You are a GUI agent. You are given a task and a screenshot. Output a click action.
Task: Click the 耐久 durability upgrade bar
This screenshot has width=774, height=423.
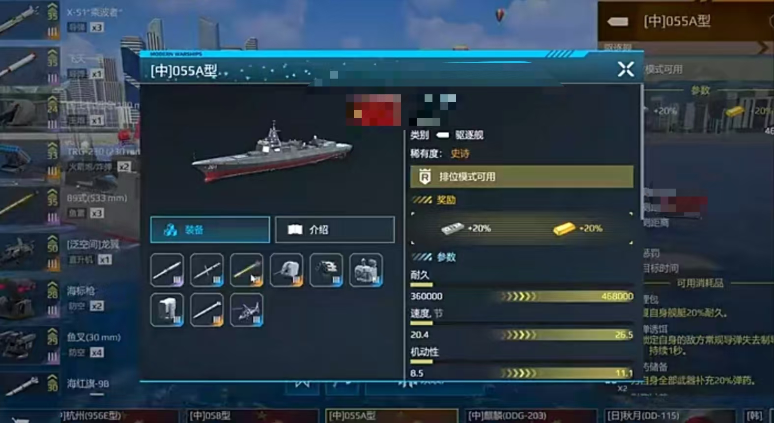[x=522, y=296]
